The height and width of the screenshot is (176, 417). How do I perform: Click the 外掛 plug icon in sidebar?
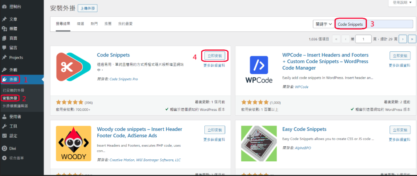coord(5,79)
